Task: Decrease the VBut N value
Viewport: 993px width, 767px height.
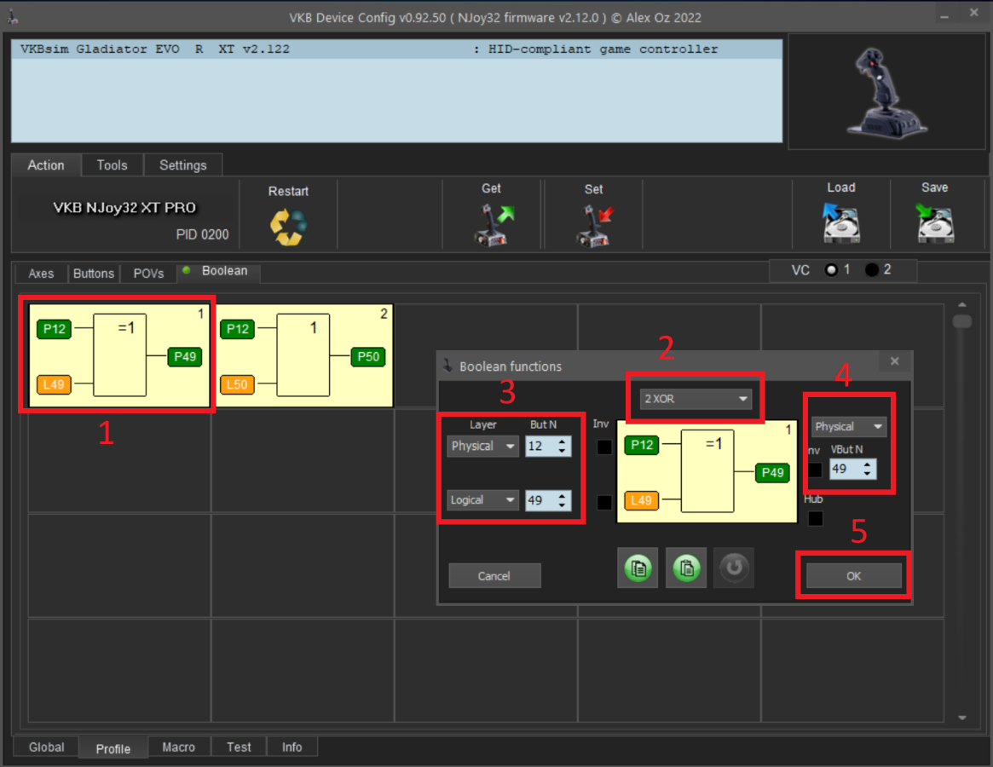Action: [867, 474]
